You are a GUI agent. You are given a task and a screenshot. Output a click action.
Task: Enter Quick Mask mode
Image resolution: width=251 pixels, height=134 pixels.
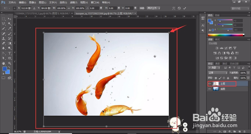click(3, 78)
